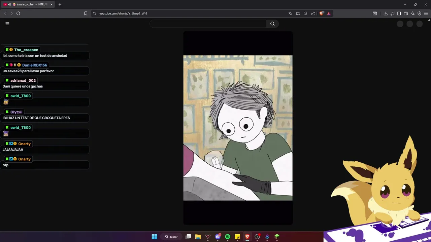Click the YouTube search magnifier button

(272, 24)
